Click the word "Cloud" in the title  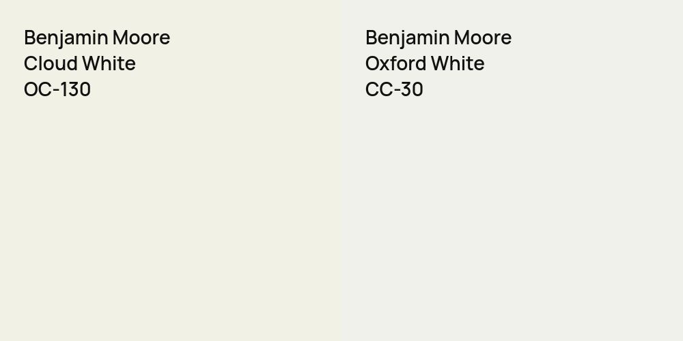[50, 63]
